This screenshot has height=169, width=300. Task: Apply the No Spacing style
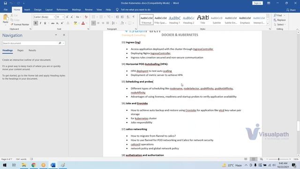(160, 20)
